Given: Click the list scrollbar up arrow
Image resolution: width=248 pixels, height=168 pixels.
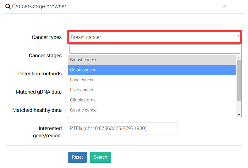Looking at the screenshot, I should tap(239, 58).
